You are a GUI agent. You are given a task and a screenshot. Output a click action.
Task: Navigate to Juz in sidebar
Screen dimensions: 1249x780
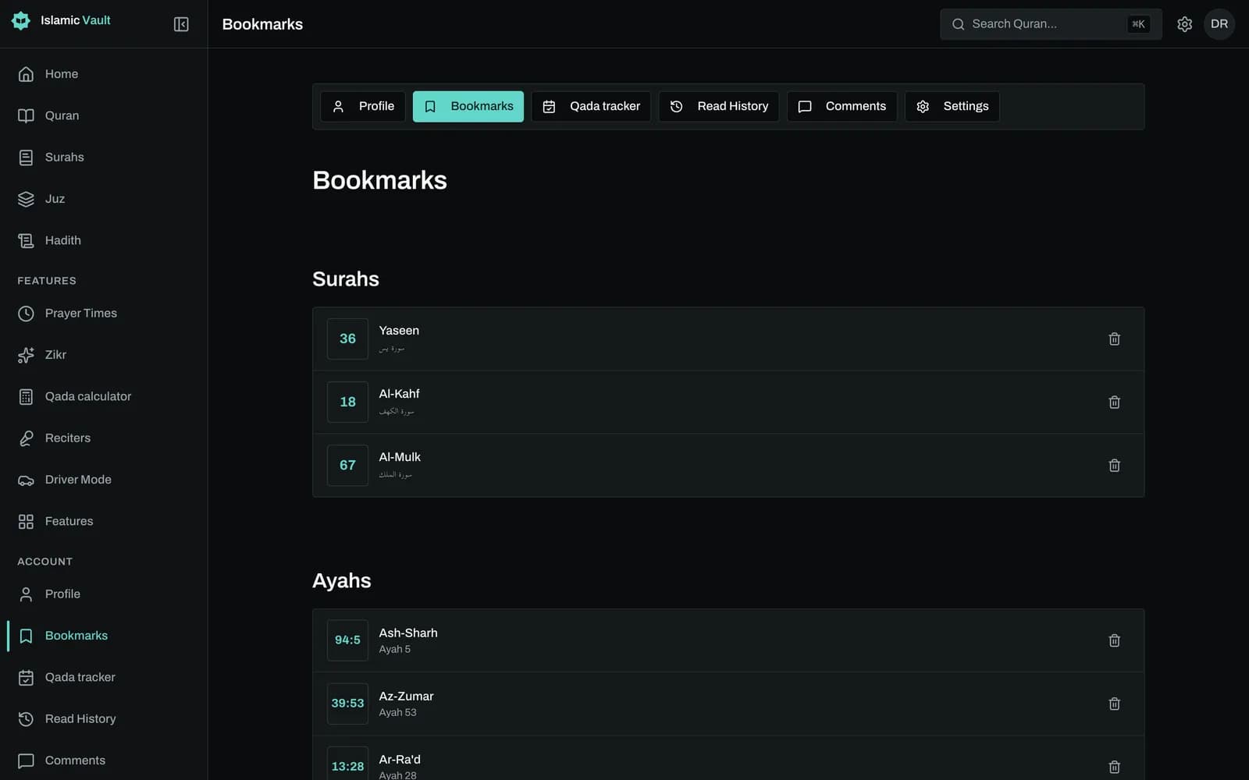pos(104,199)
